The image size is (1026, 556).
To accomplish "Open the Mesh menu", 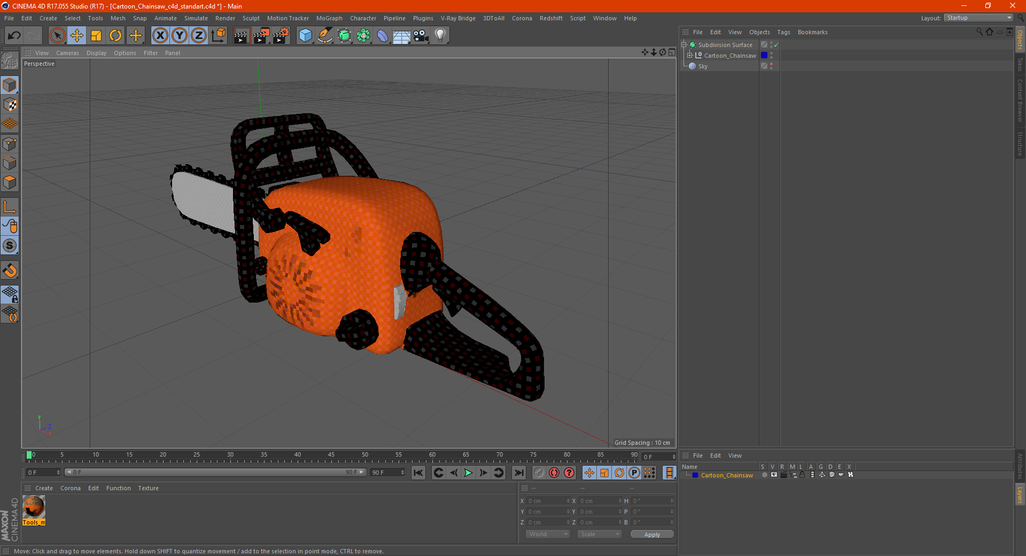I will click(x=118, y=18).
